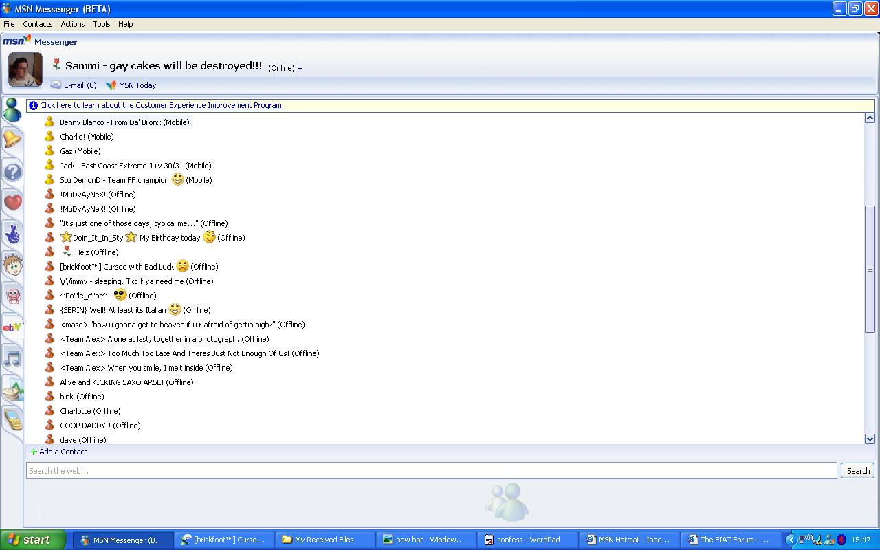This screenshot has width=880, height=550.
Task: Select contact {SERIN} Well! At least its Italian
Action: tap(135, 310)
